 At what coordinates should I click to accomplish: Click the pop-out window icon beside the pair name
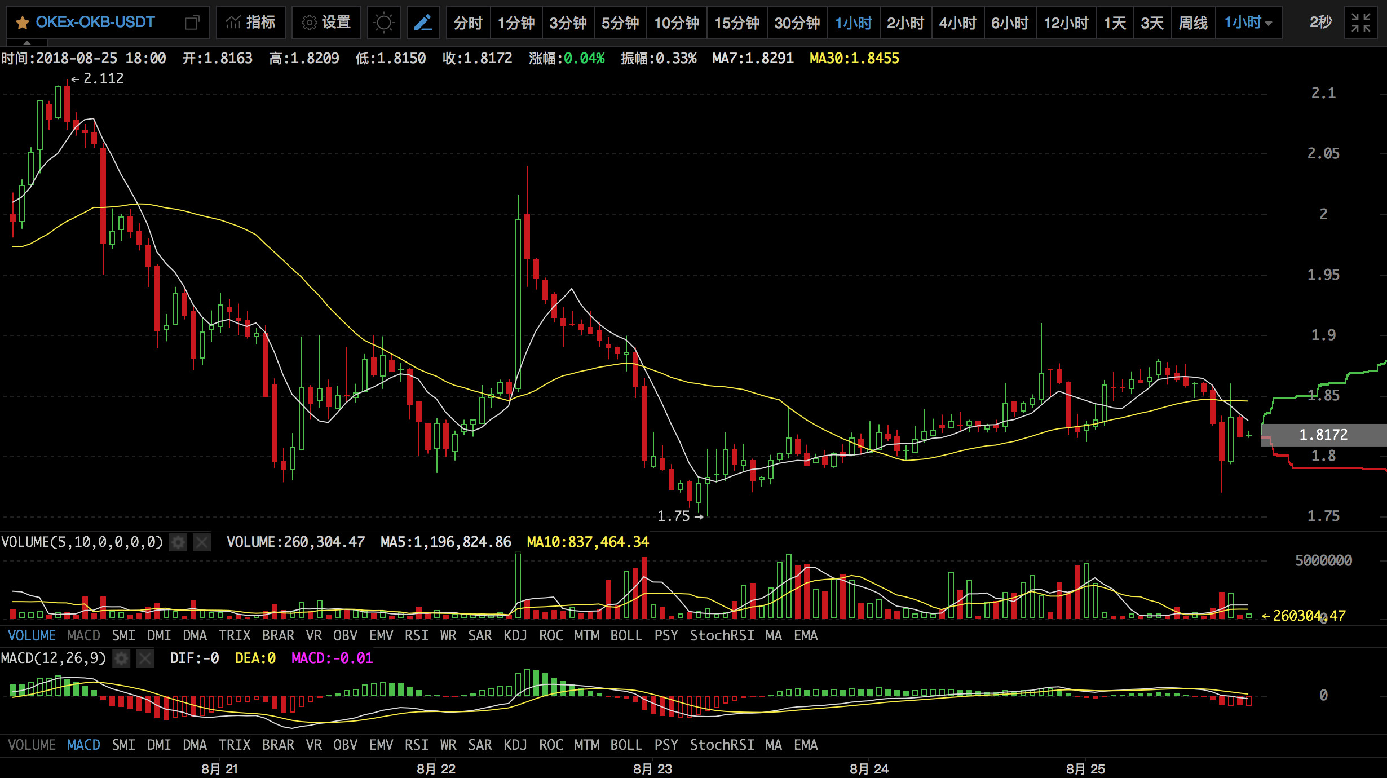point(192,23)
